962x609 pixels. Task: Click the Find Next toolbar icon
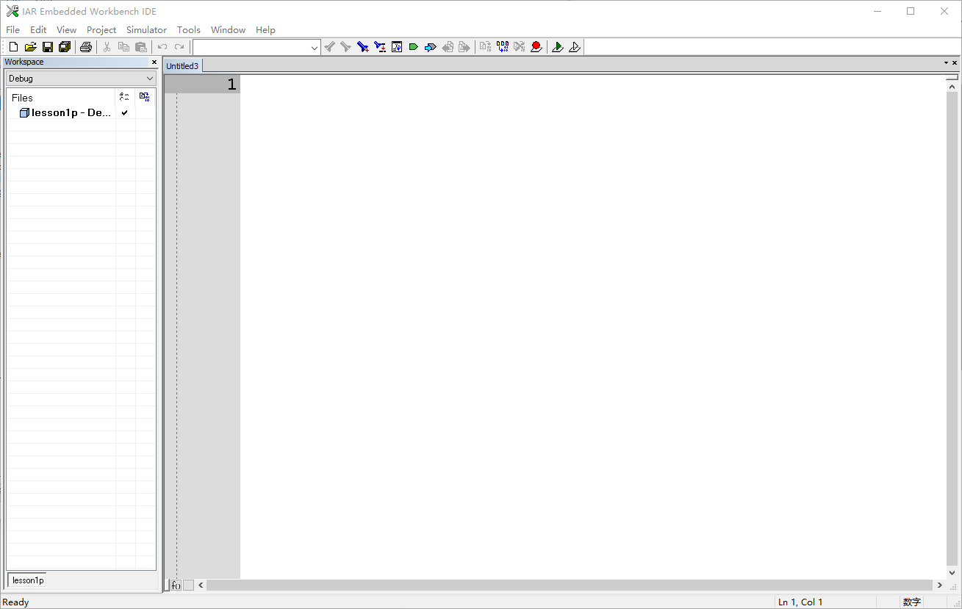click(x=346, y=47)
